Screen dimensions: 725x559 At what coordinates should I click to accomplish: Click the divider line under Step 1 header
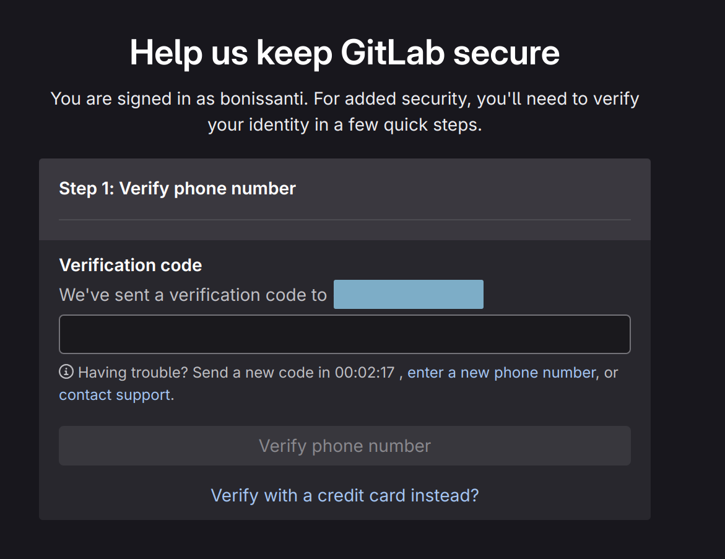(344, 220)
